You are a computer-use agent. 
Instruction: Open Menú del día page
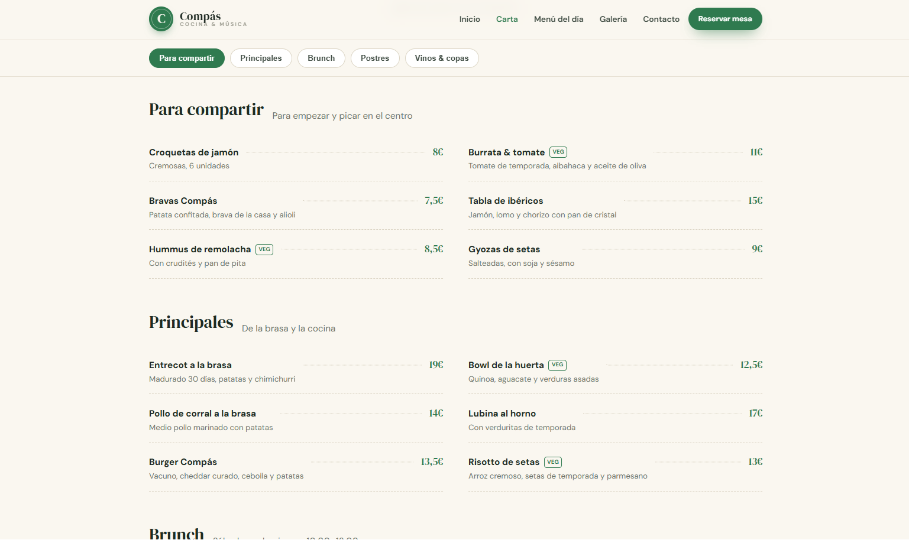pos(558,19)
